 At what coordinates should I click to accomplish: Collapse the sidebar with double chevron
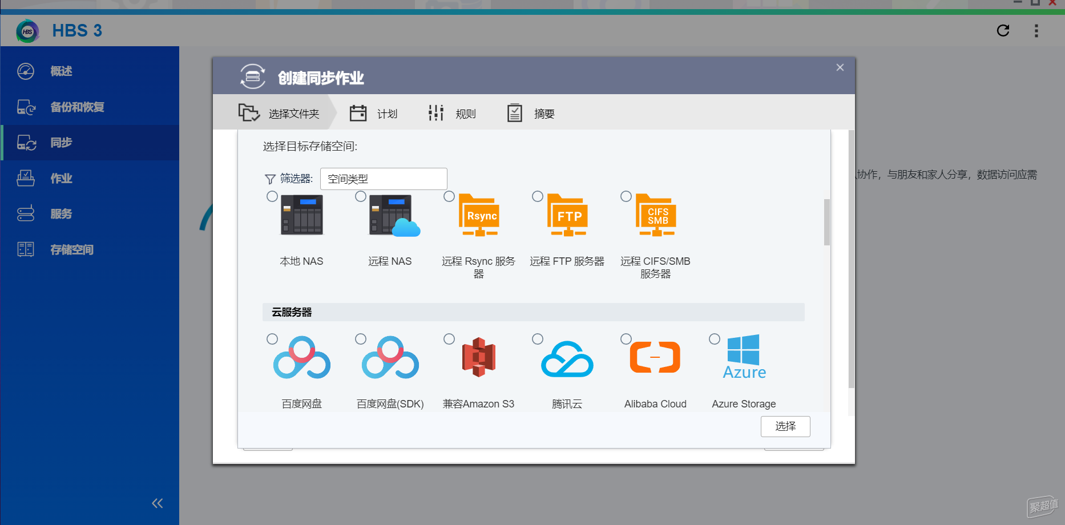tap(158, 503)
